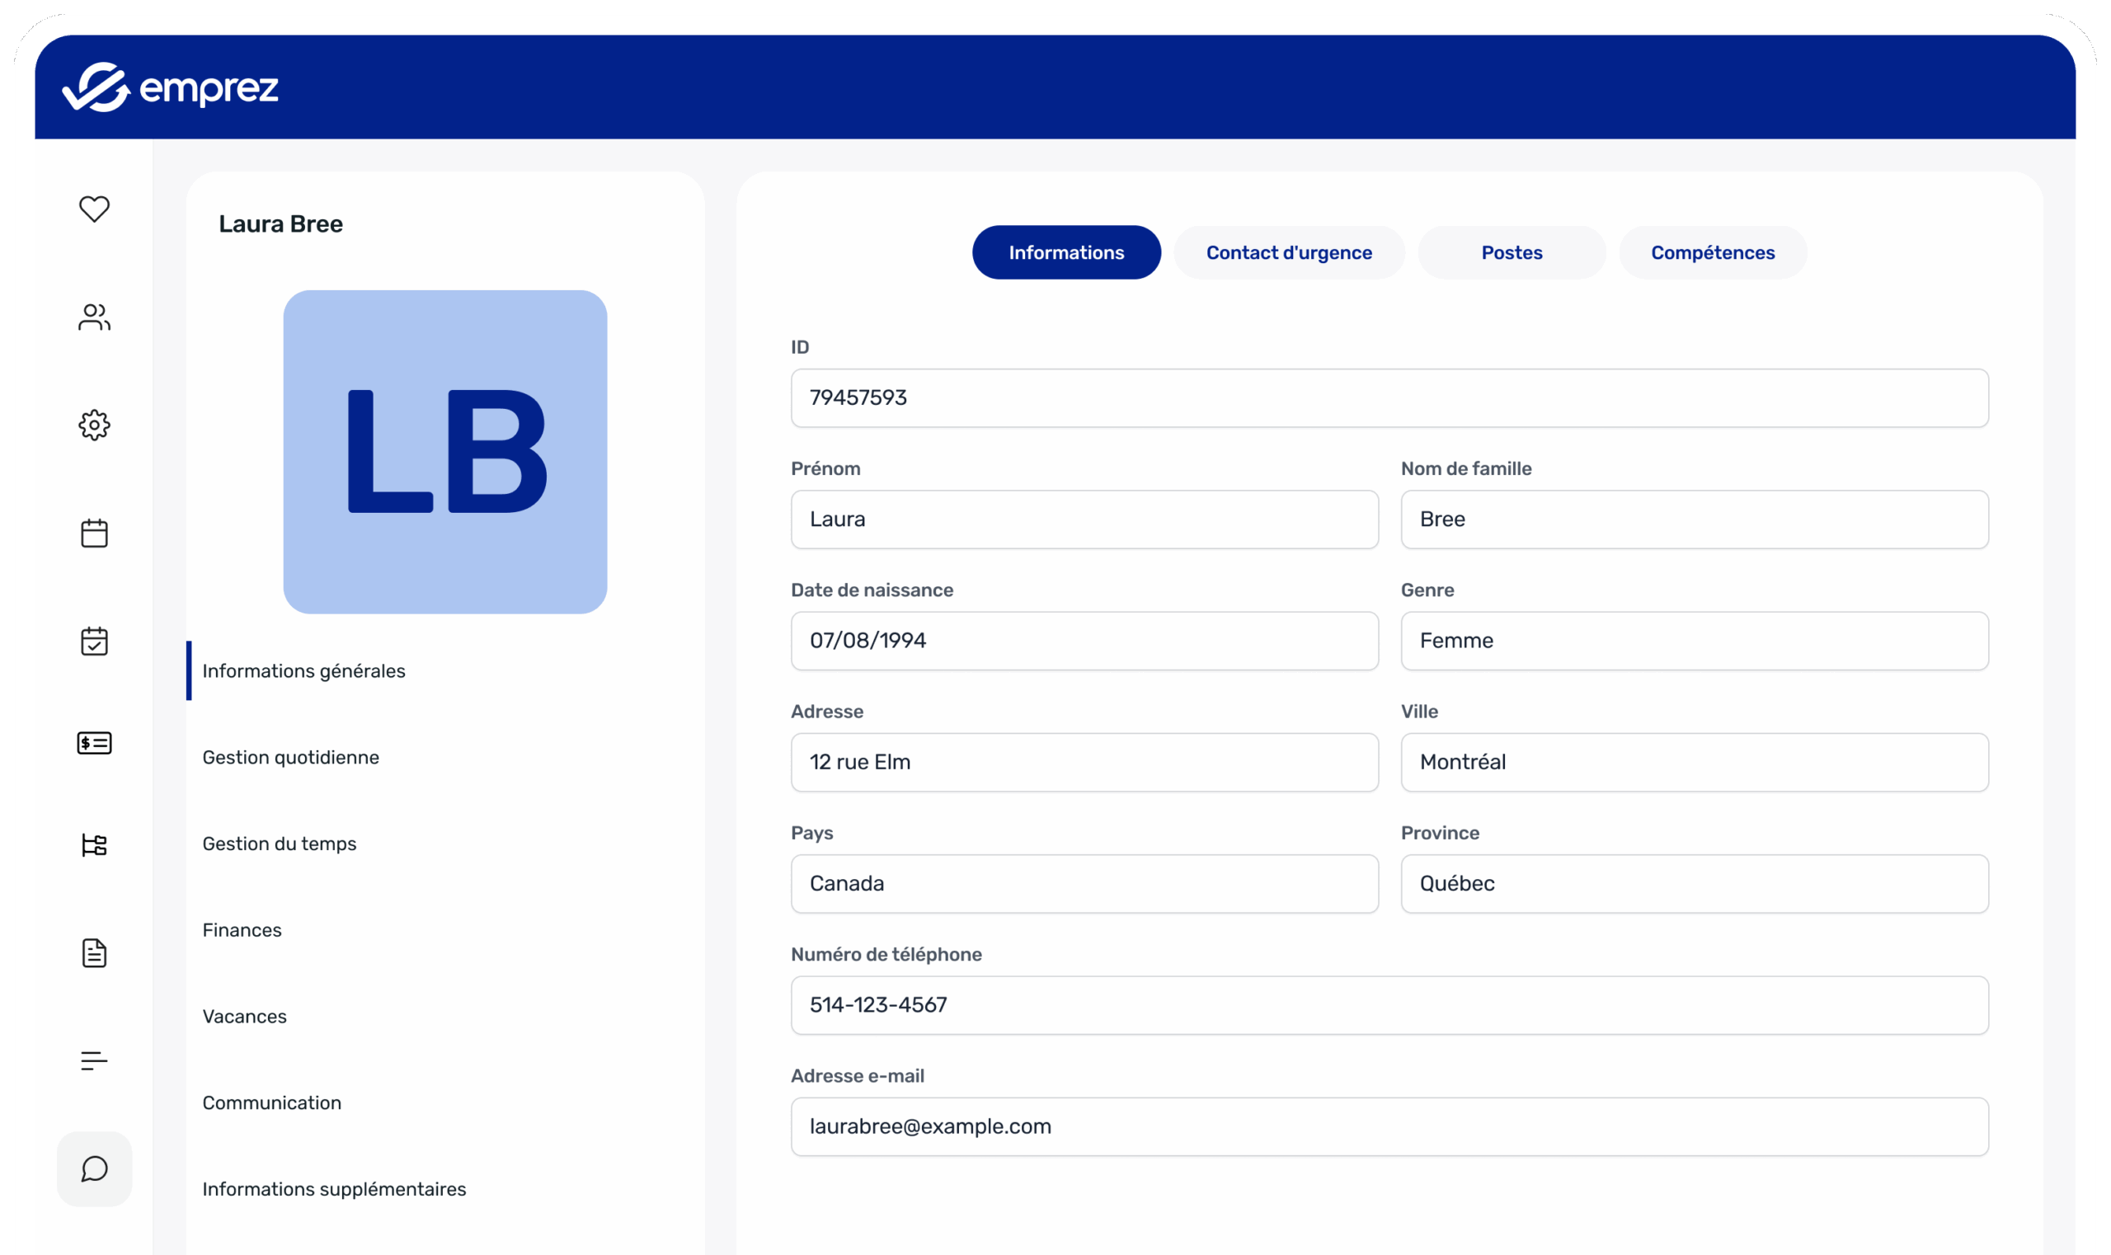Select the Compétences tab
Viewport: 2111px width, 1255px height.
(1712, 253)
